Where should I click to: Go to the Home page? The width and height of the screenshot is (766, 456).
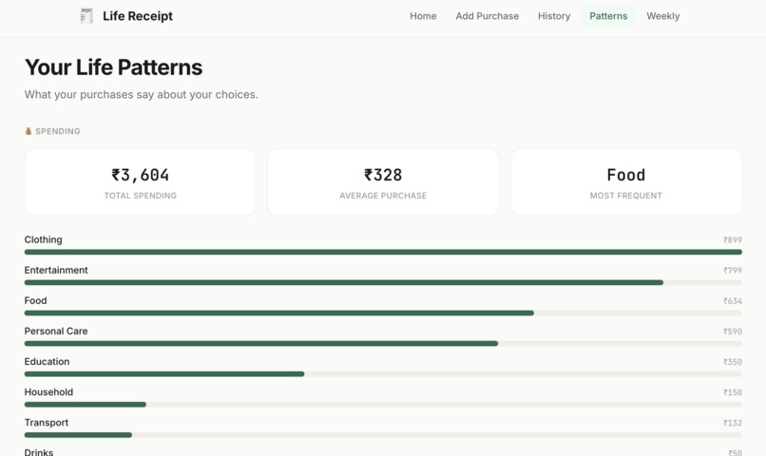coord(423,16)
